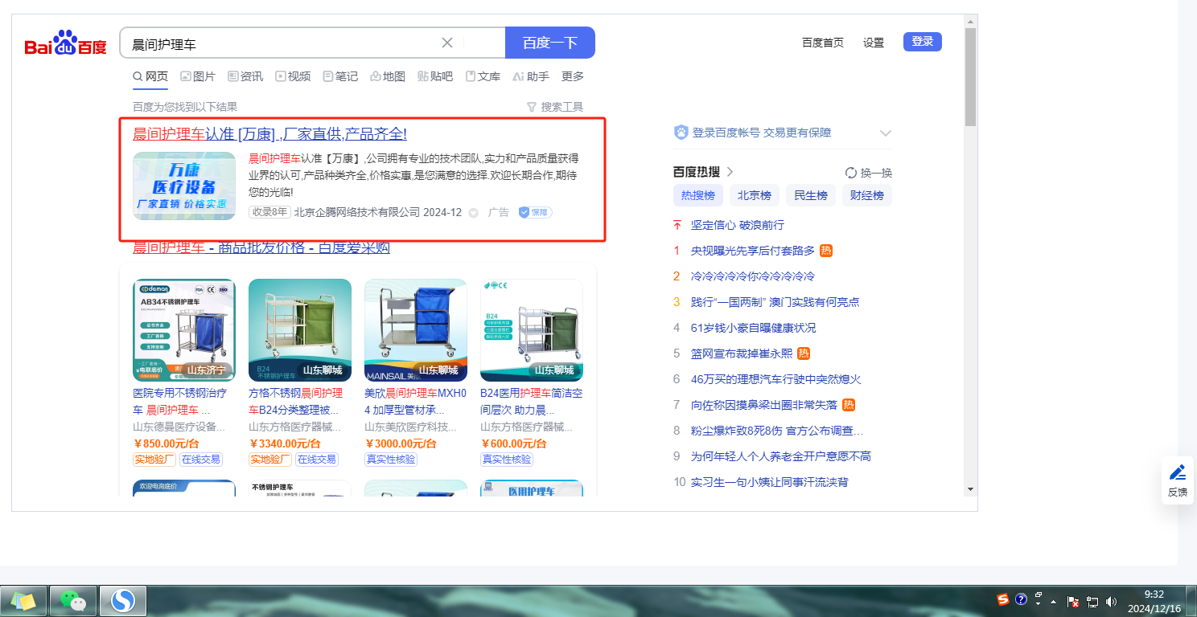Image resolution: width=1197 pixels, height=617 pixels.
Task: Click the 登录百度帐号 交易更有保障 link
Action: tap(761, 133)
